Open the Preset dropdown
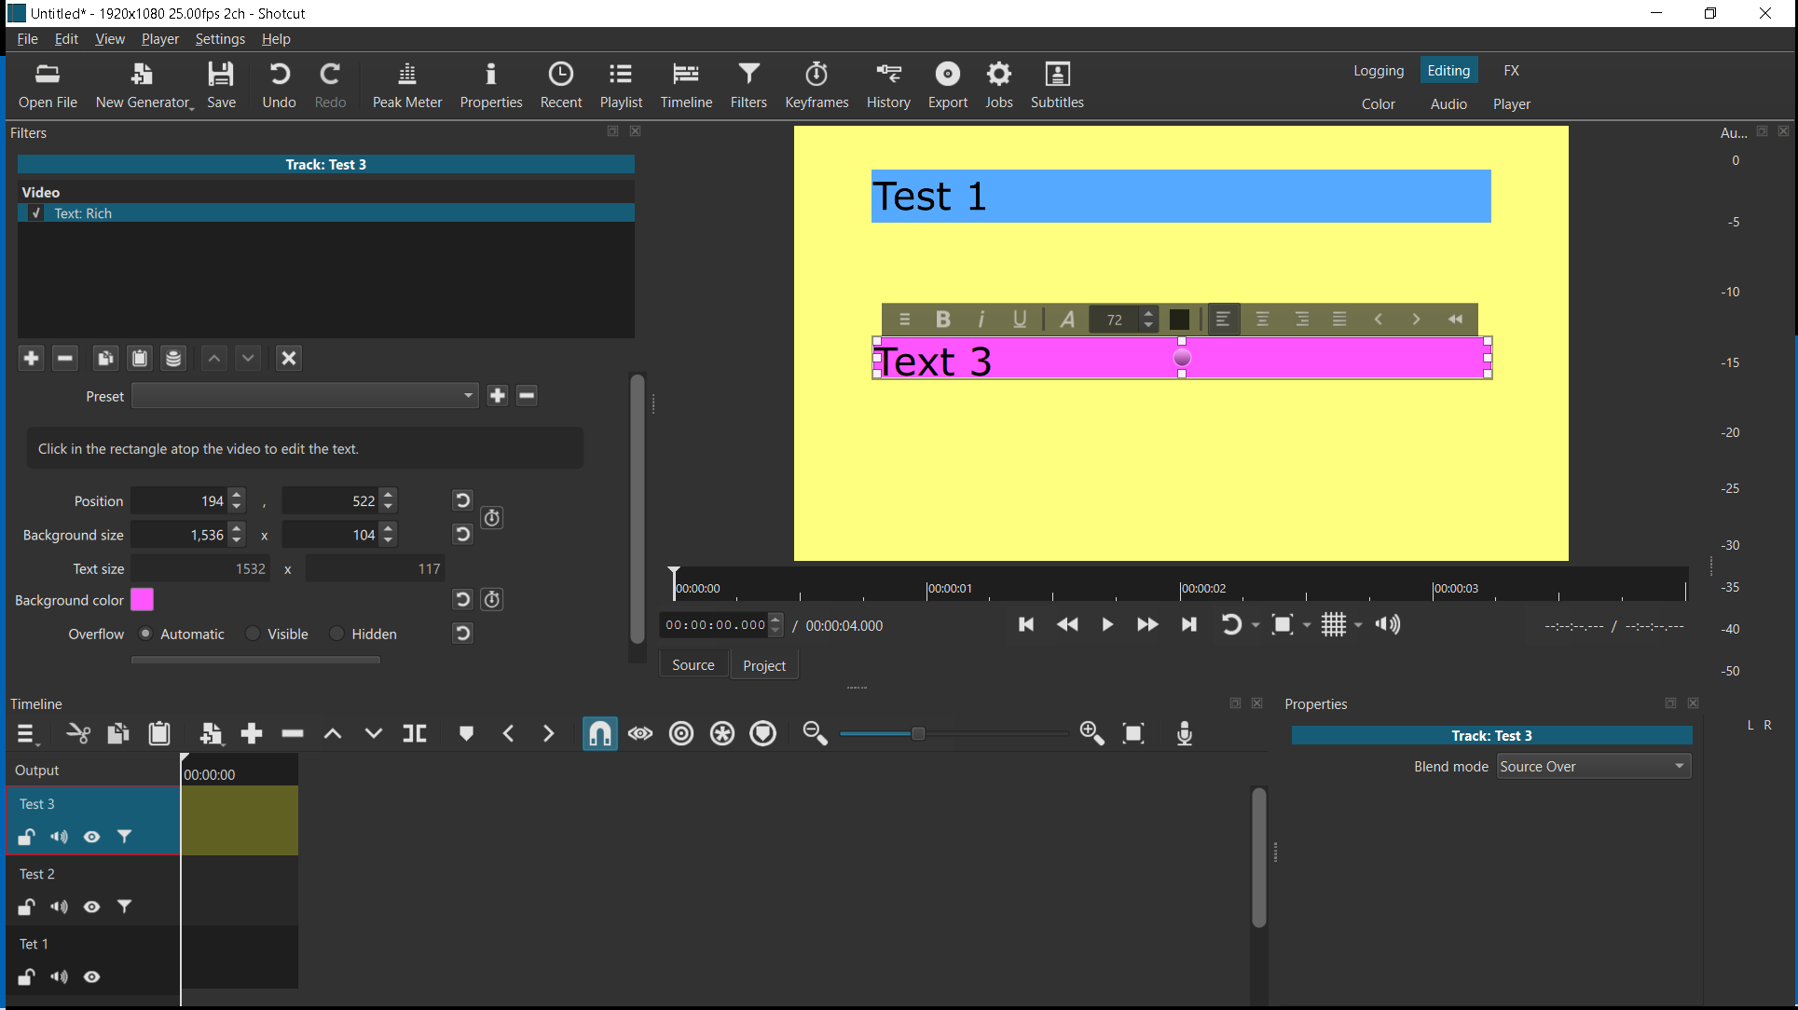 305,396
